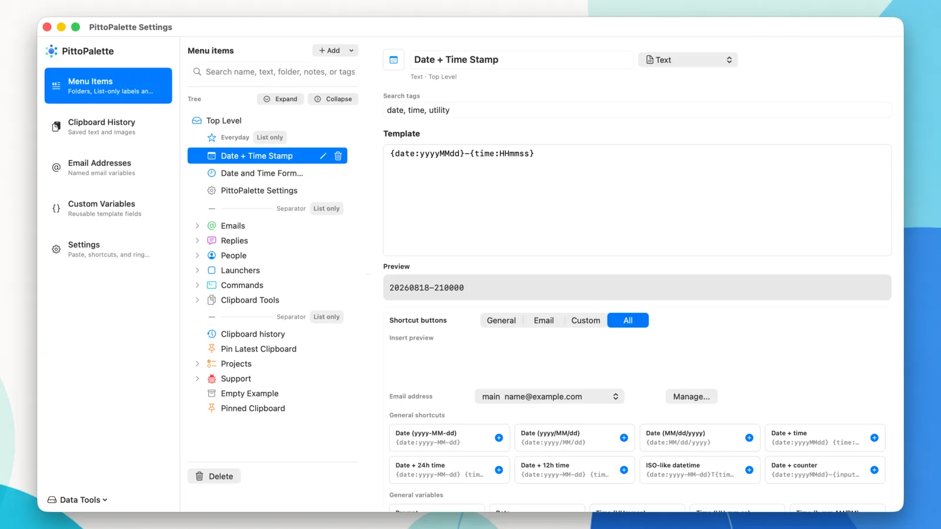Switch shortcut buttons to Custom tab

click(586, 320)
